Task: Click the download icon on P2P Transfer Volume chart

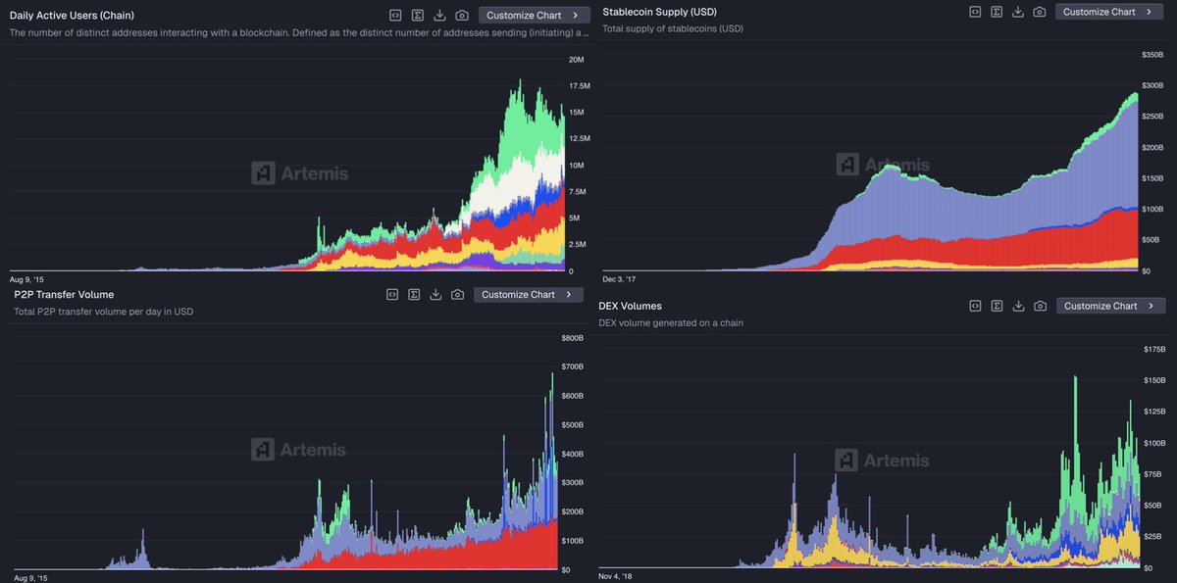Action: coord(435,294)
